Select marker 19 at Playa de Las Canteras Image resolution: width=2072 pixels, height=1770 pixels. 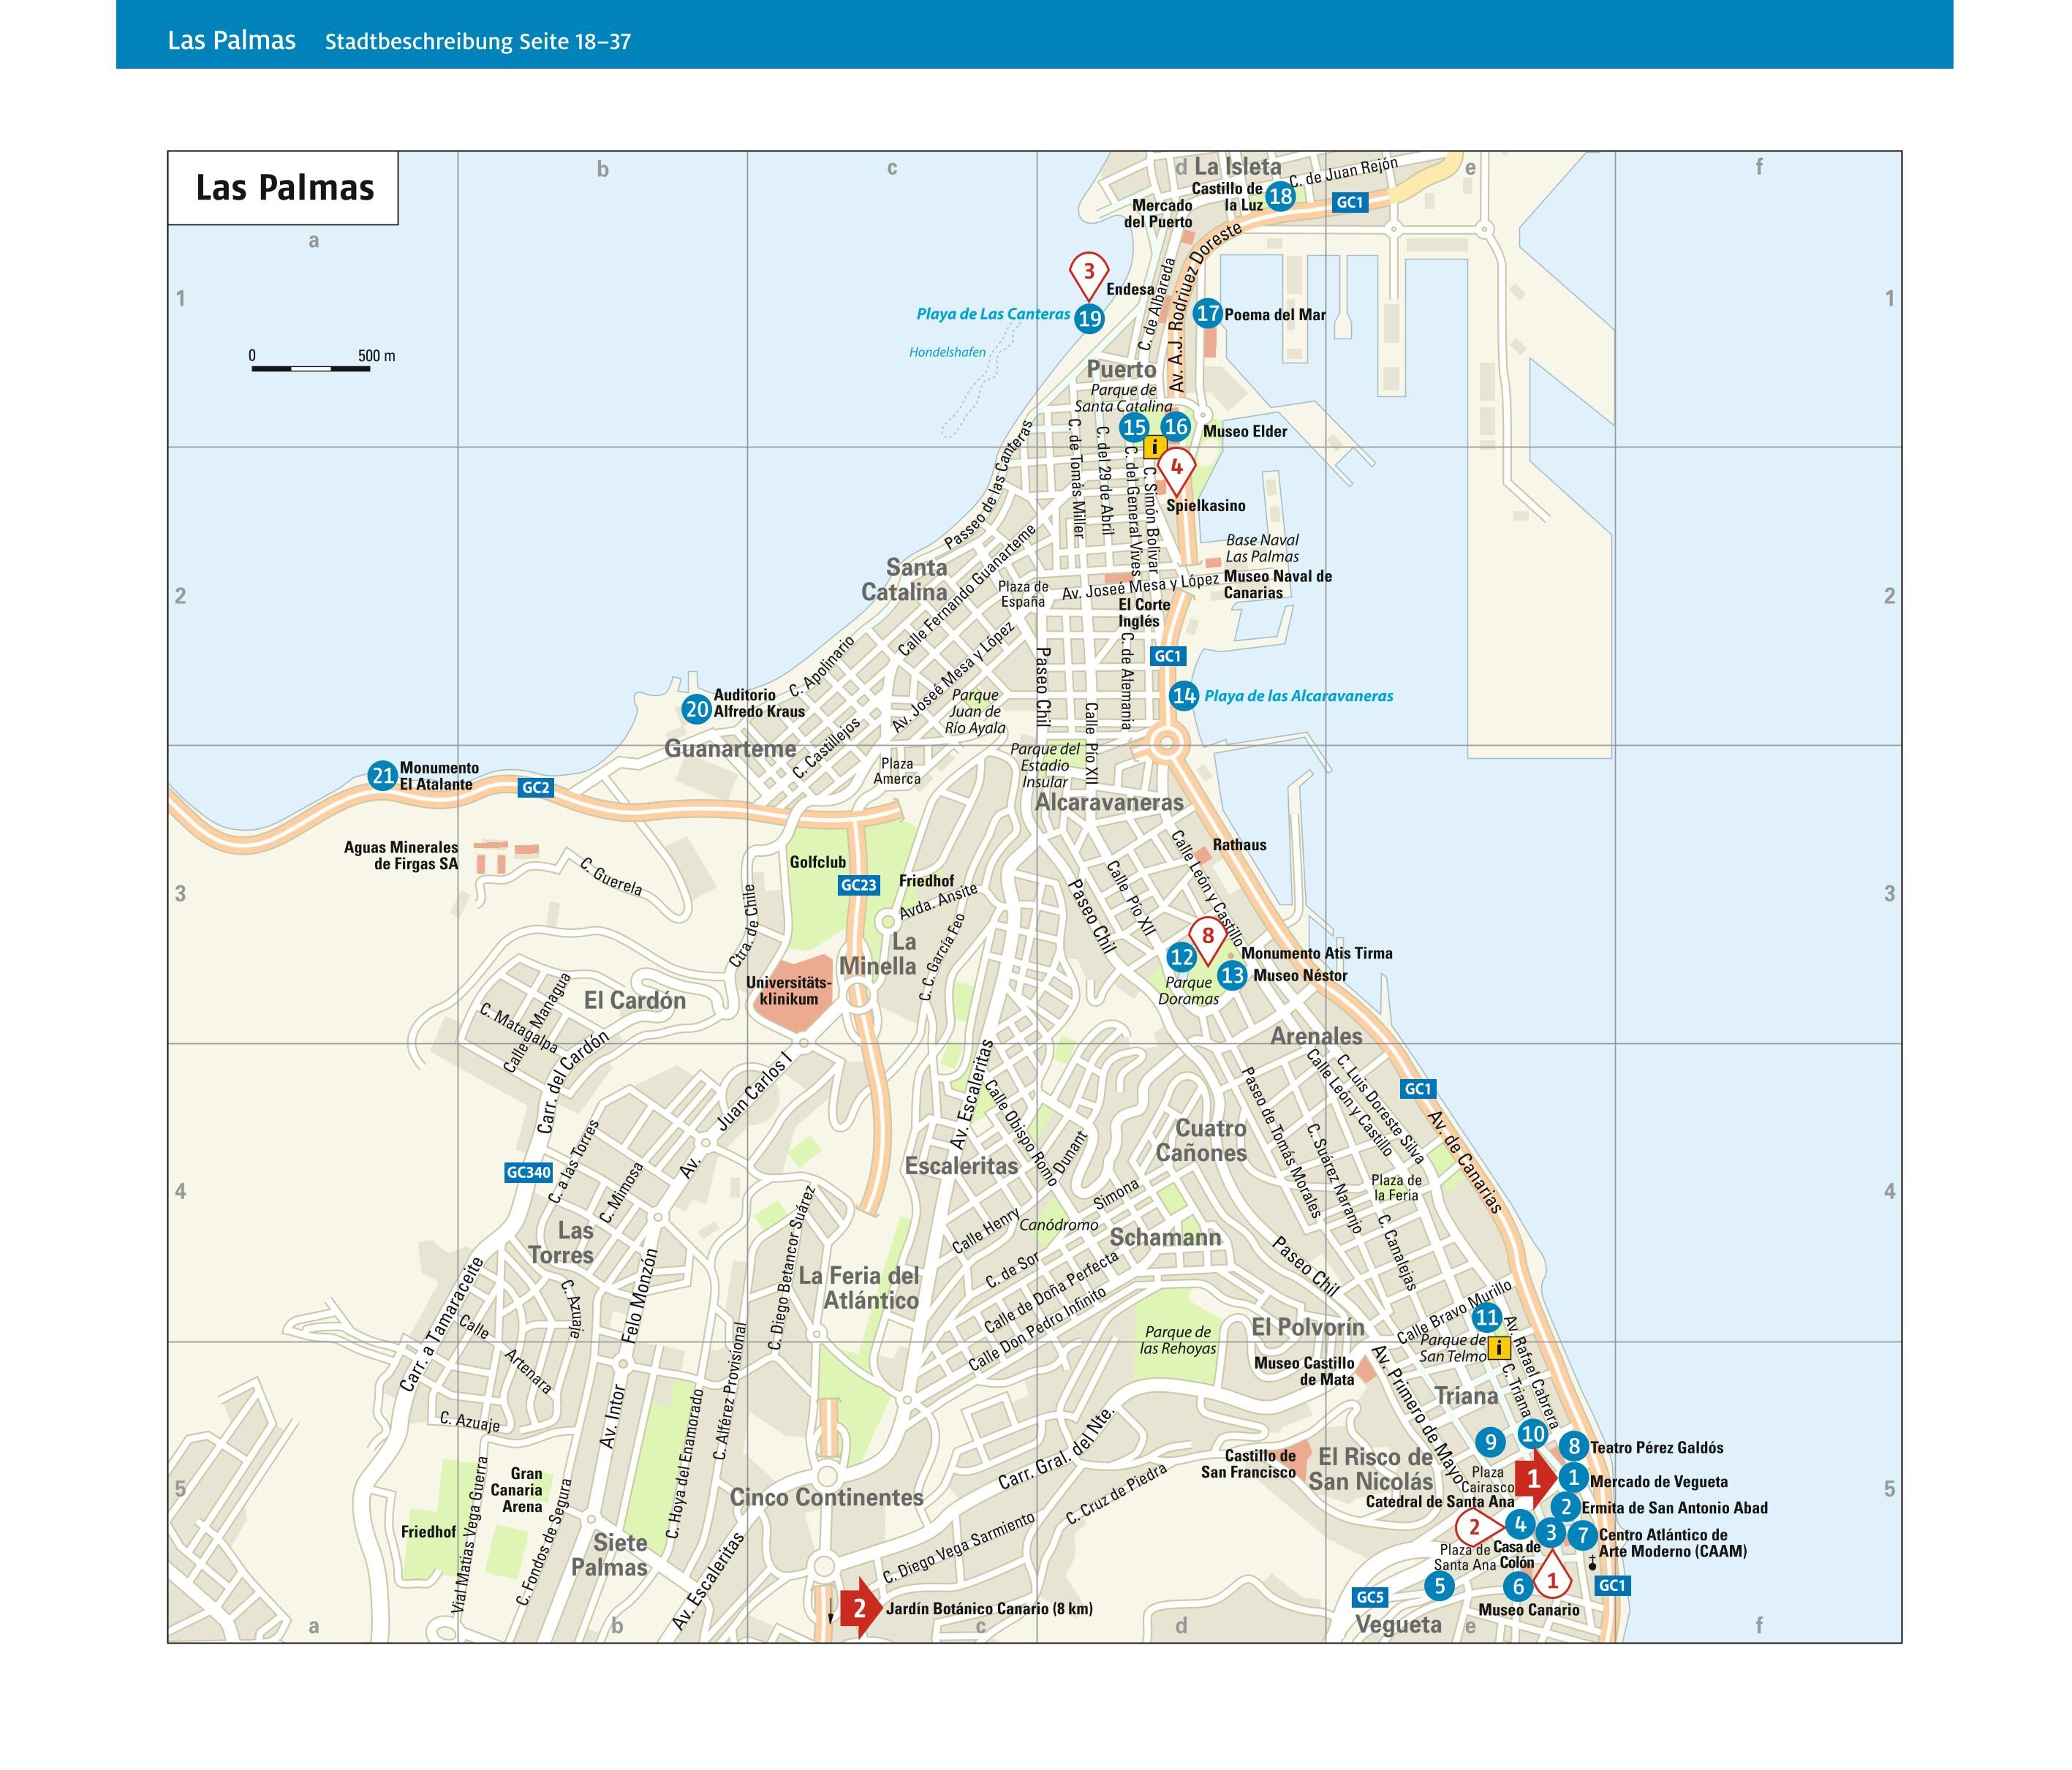(1089, 319)
